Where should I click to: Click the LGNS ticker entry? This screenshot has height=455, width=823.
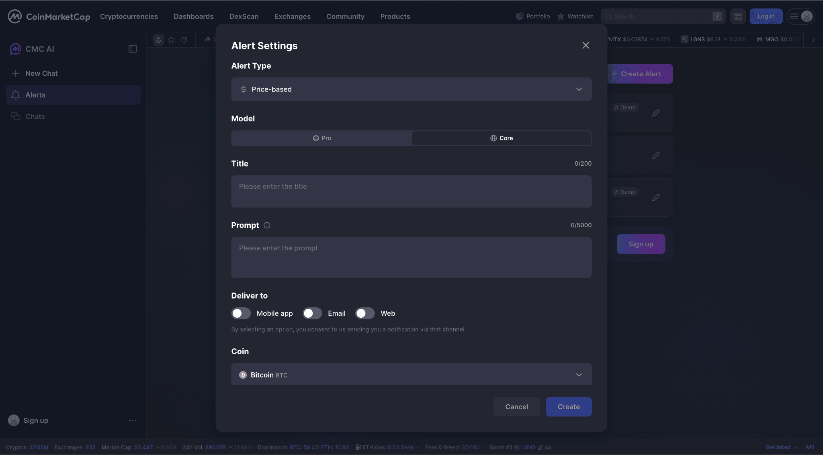(x=713, y=40)
